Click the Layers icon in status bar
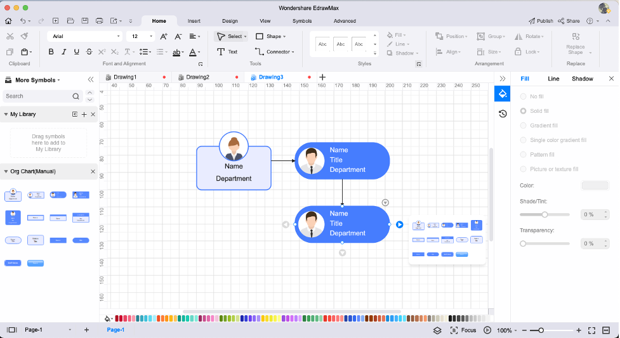 coord(437,330)
